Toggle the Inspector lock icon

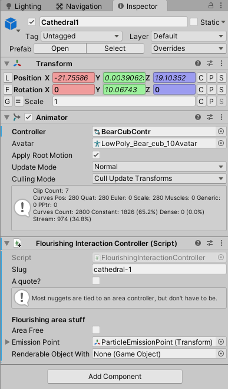click(211, 5)
